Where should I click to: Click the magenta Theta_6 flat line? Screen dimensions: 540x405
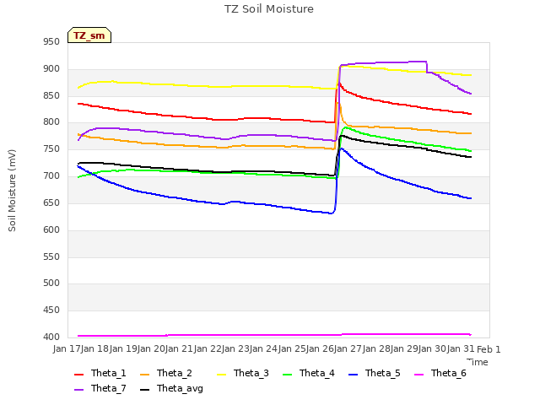click(x=274, y=335)
